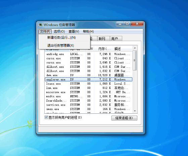Click the 结束进程(E) button
188x156 pixels.
click(124, 118)
